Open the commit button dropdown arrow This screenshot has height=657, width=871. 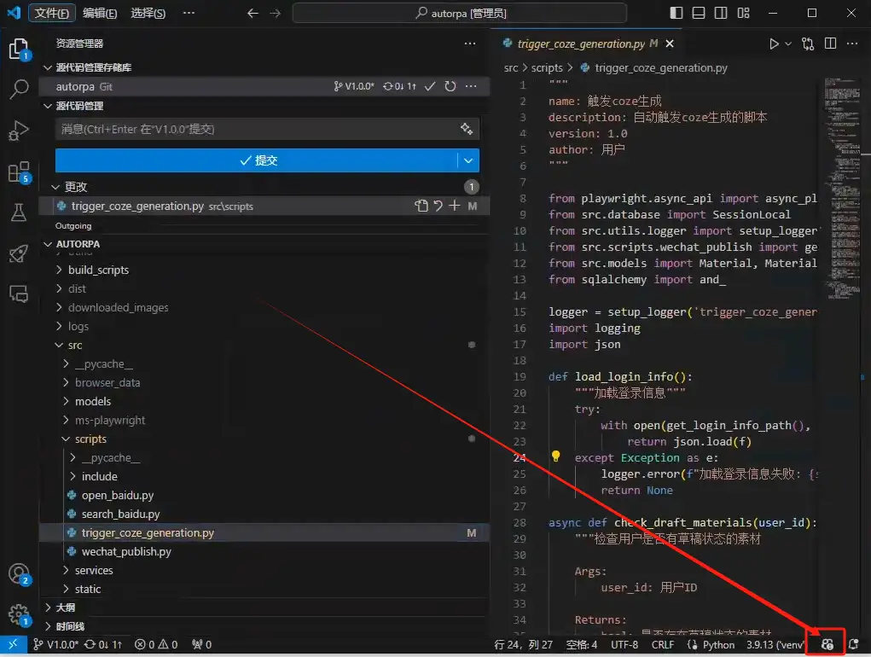tap(468, 160)
